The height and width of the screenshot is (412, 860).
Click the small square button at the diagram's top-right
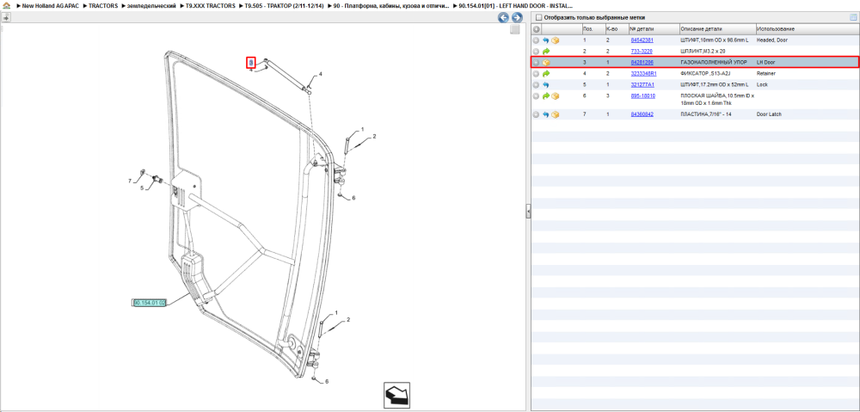pyautogui.click(x=515, y=29)
